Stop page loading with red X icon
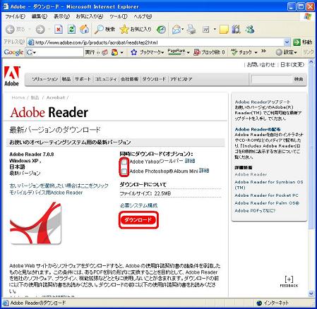 (59, 30)
